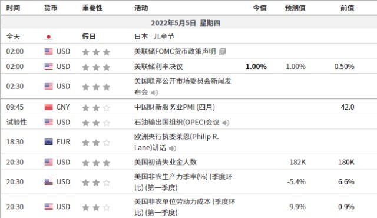Open the 美联储利率决议 event
The height and width of the screenshot is (218, 377).
click(158, 67)
